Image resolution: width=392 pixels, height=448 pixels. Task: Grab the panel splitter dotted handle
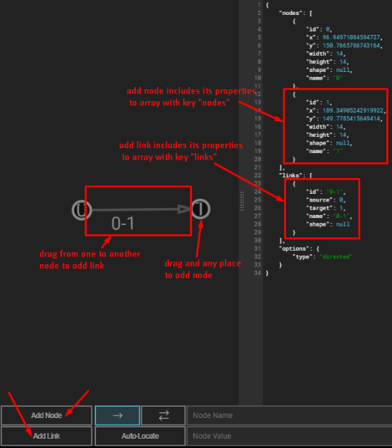click(242, 201)
